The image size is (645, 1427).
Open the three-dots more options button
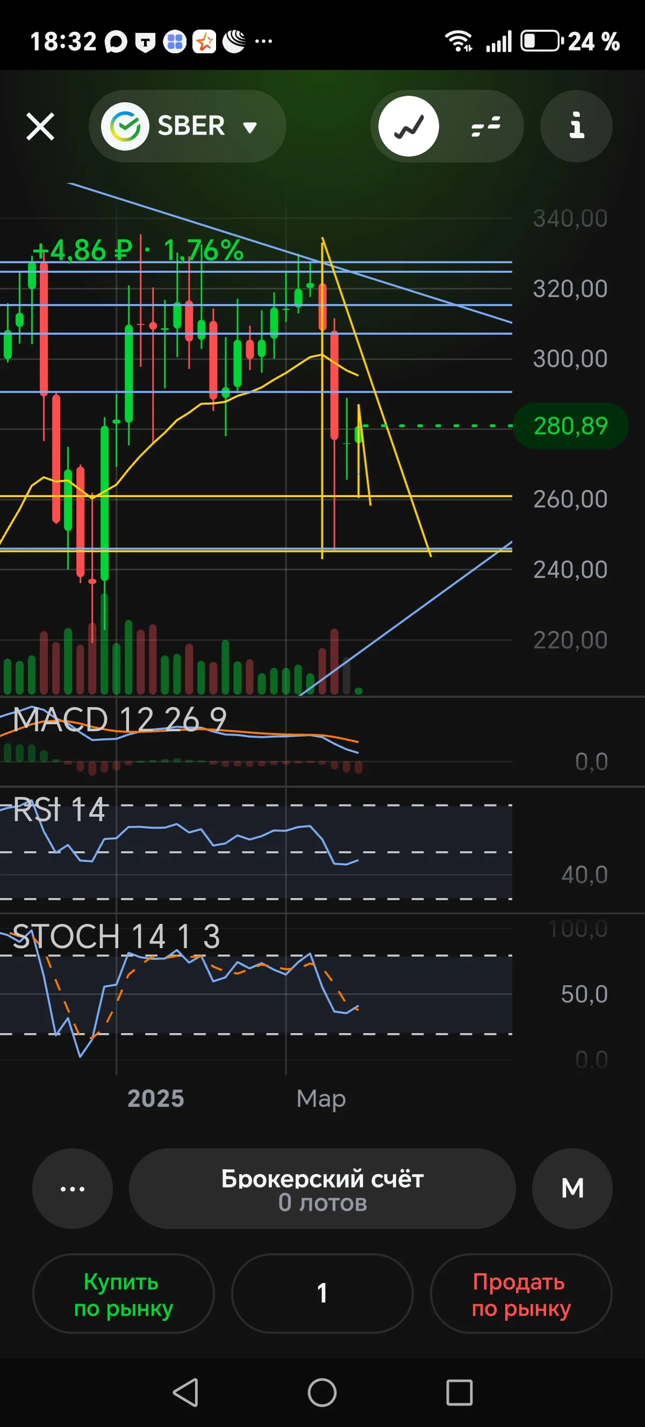[73, 1188]
